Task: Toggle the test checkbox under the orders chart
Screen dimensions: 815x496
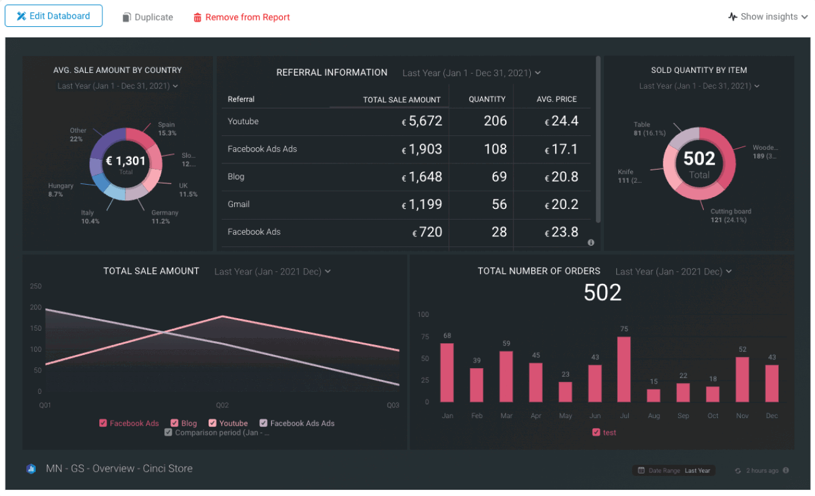Action: (x=596, y=432)
